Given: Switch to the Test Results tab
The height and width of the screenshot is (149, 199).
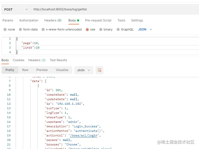Looking at the screenshot, I should click(58, 60).
